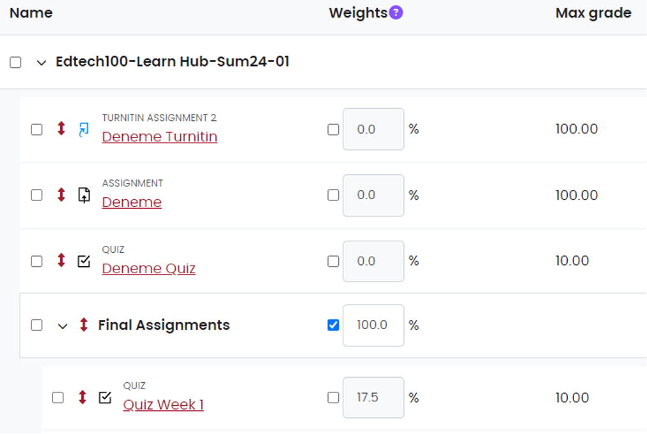Click the Final Assignments weight input field
This screenshot has height=434, width=647.
coord(373,325)
